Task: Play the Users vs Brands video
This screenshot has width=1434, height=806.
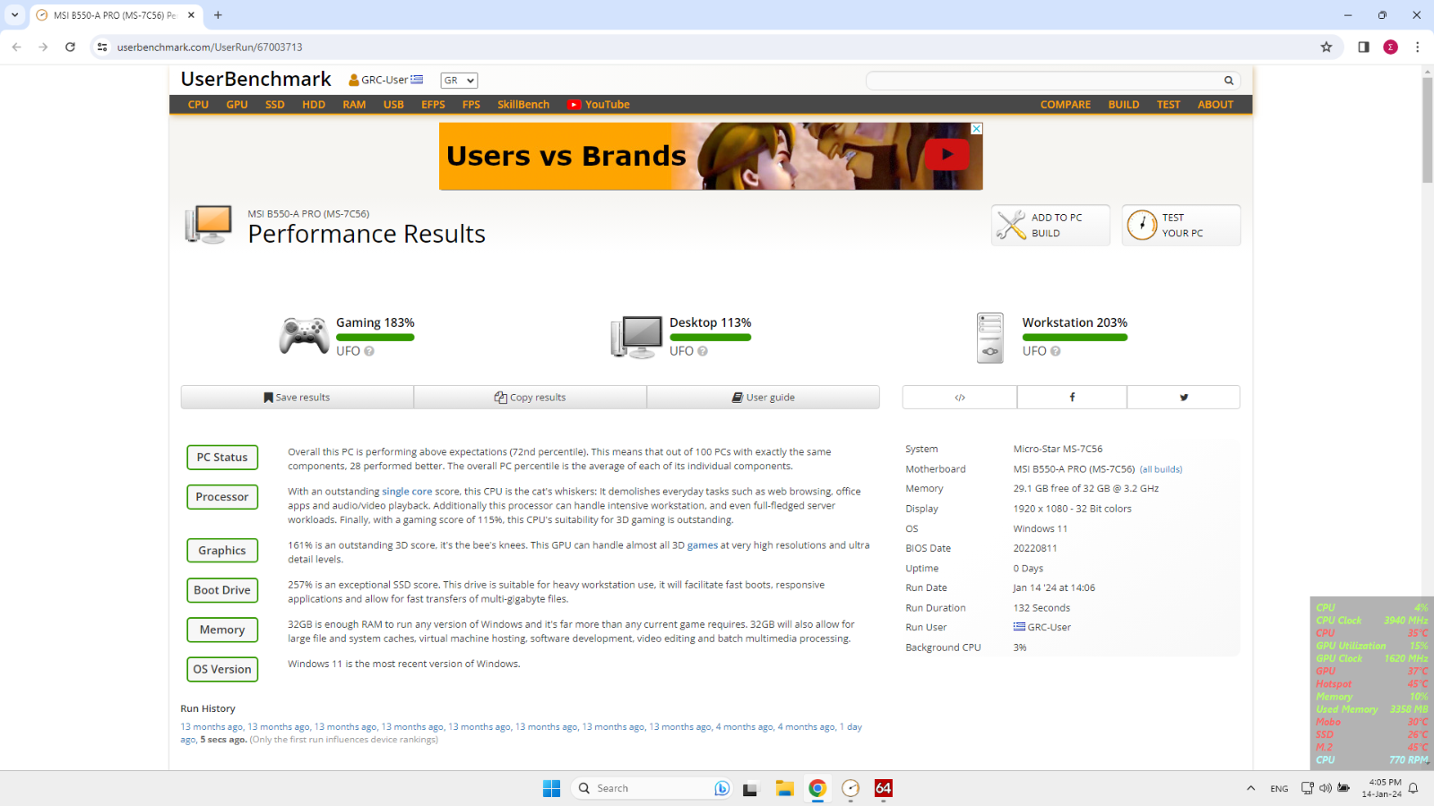Action: pyautogui.click(x=946, y=155)
